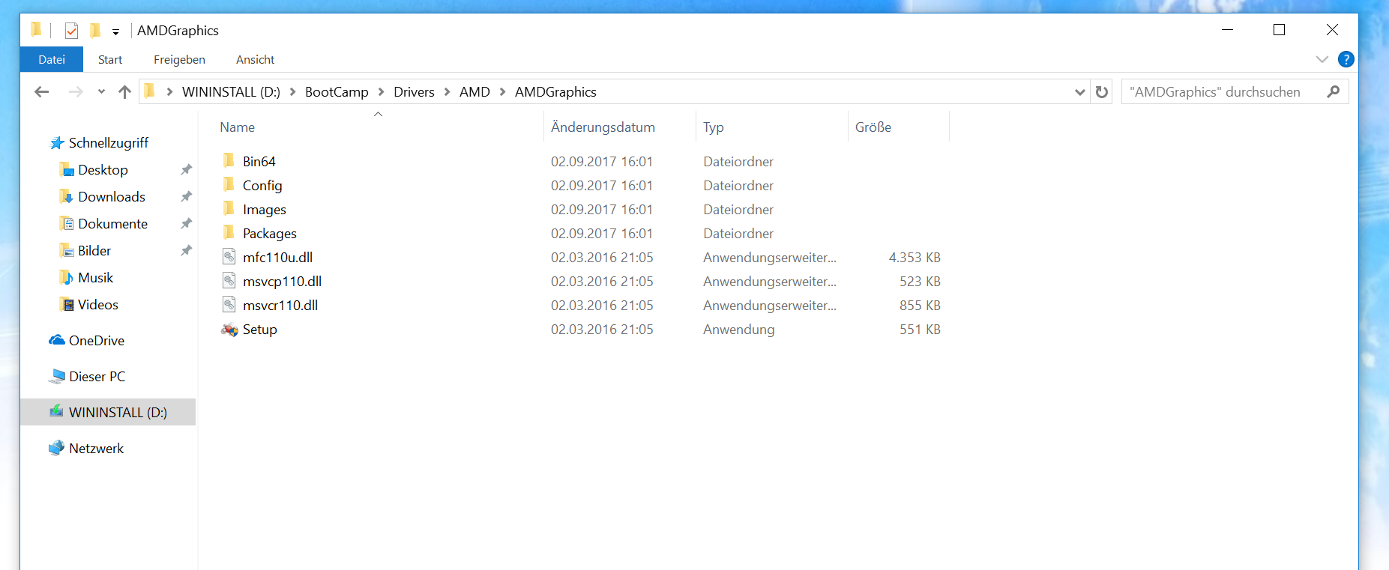
Task: Click the pin icon next to Downloads
Action: [x=186, y=196]
